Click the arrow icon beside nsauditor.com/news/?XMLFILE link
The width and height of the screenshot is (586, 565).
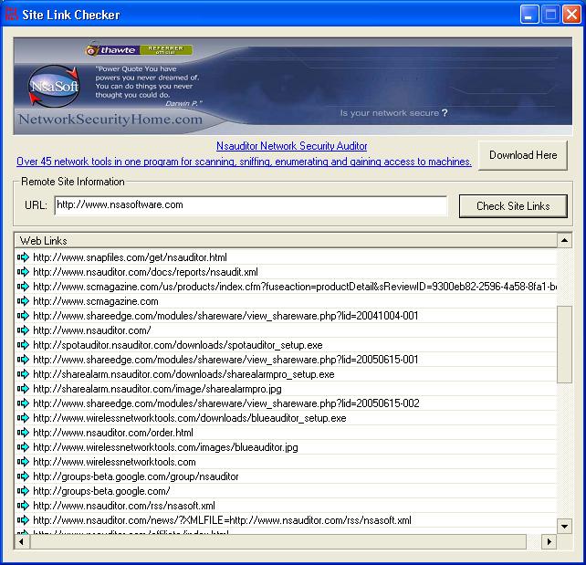click(23, 519)
